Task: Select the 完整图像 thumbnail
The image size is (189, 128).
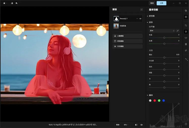Action: point(116,26)
